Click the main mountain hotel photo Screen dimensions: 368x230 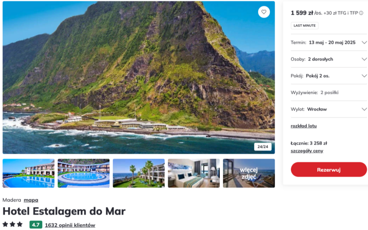coord(139,77)
